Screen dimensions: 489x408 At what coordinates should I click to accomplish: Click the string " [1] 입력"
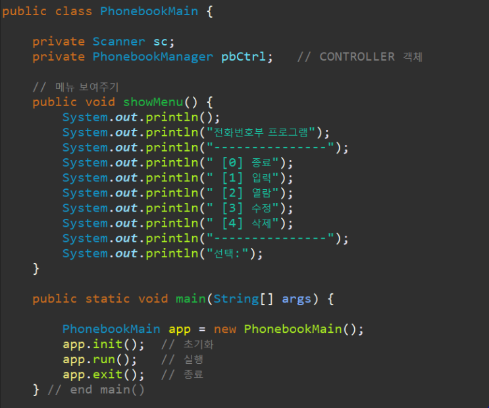(x=242, y=178)
